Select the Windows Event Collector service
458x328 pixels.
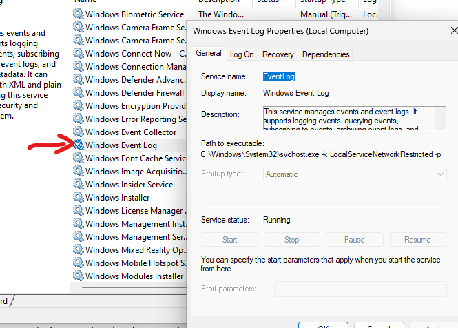(x=129, y=132)
